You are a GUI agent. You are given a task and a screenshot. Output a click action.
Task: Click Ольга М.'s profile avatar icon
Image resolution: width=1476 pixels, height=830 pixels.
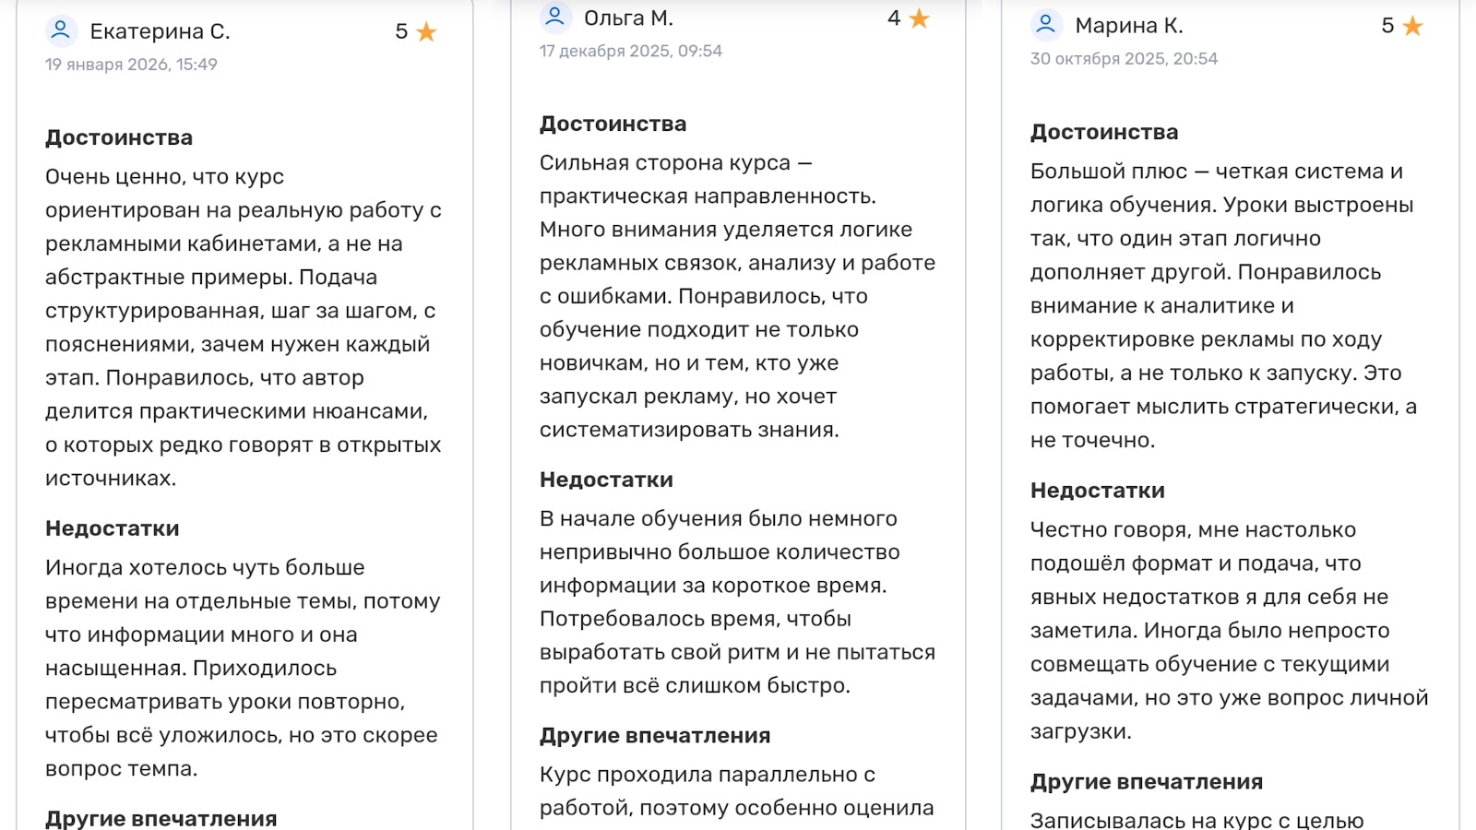coord(555,18)
